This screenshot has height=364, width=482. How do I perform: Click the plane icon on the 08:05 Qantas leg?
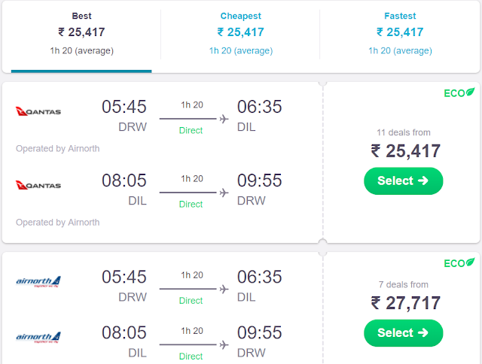tap(223, 193)
